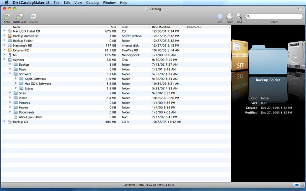
Task: Open the Window menu
Action: (109, 3)
